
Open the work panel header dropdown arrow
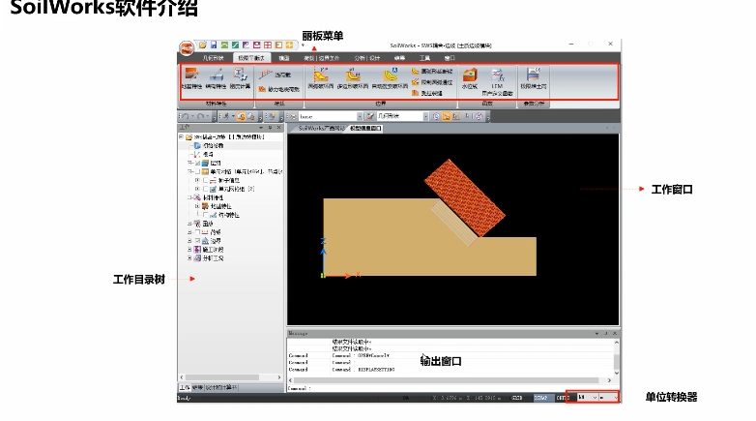point(261,128)
